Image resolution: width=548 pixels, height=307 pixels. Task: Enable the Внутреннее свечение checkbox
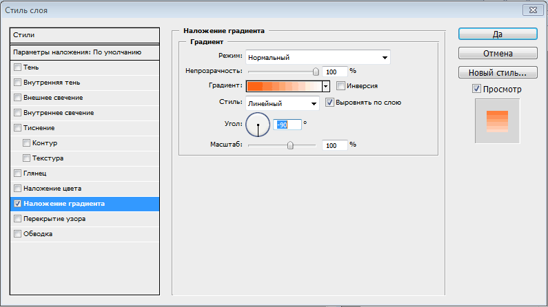[17, 112]
